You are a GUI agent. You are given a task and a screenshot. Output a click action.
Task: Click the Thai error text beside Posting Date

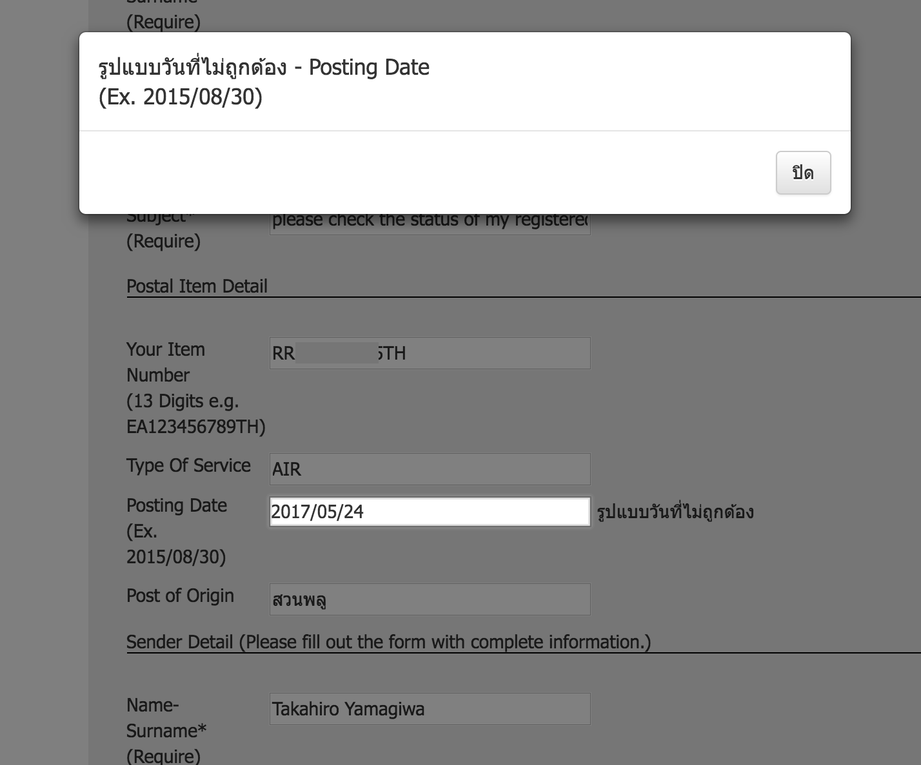(x=675, y=512)
